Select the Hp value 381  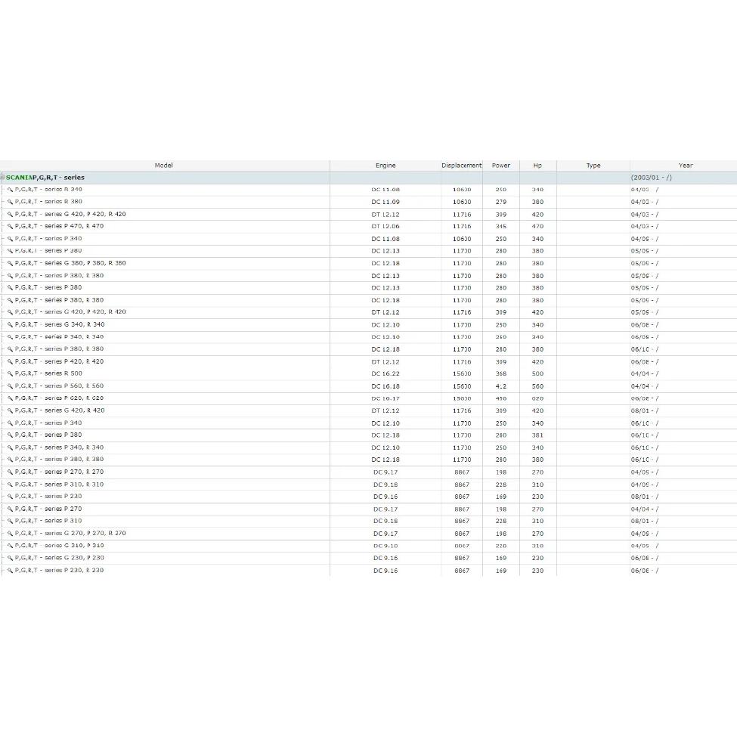[537, 435]
